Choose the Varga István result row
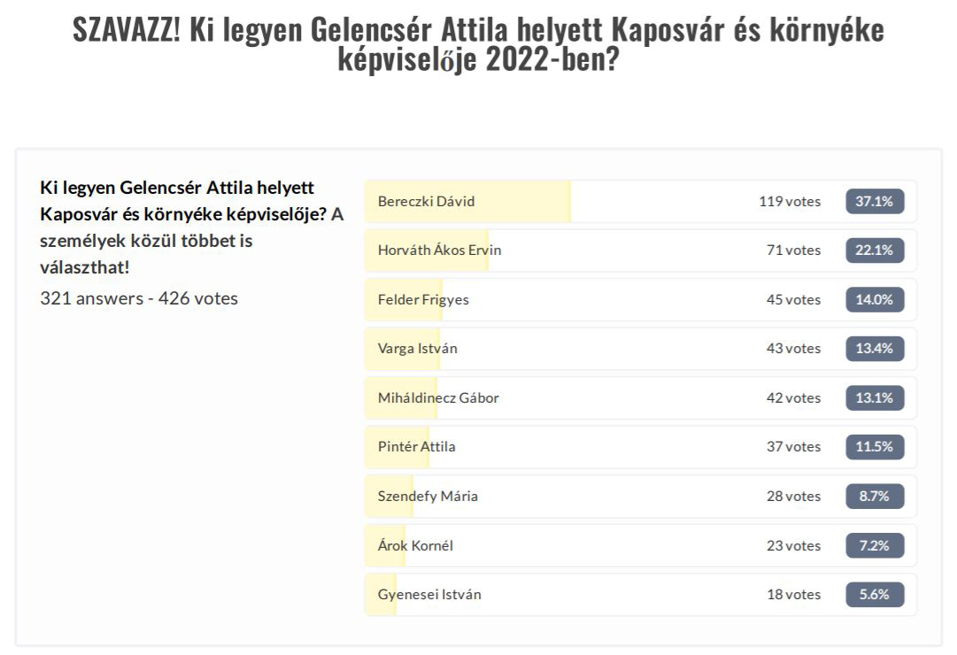 coord(640,349)
